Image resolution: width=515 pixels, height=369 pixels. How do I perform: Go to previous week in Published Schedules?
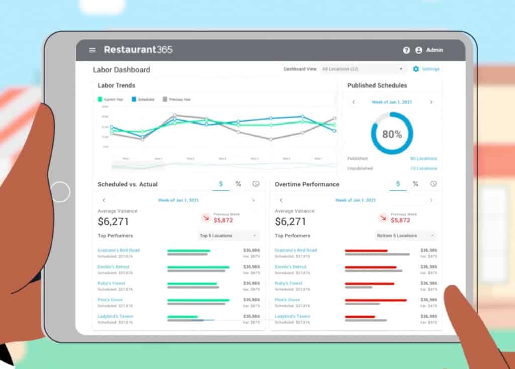[x=354, y=102]
